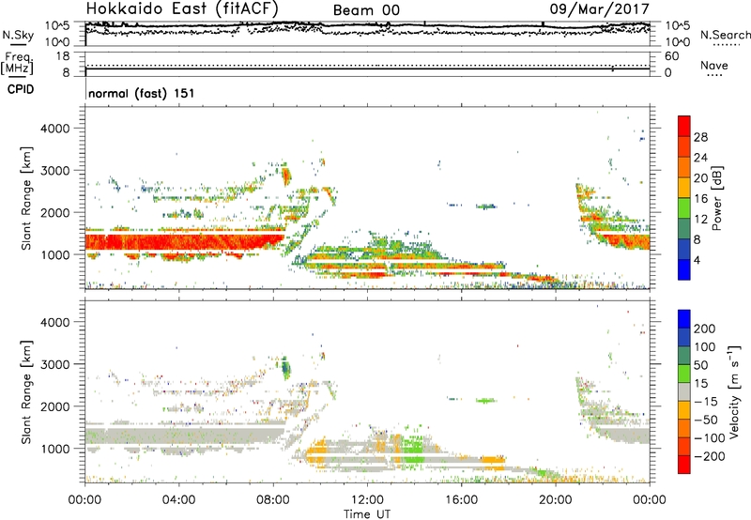
Task: Click the 'N.Search' legend label
Action: pyautogui.click(x=725, y=35)
